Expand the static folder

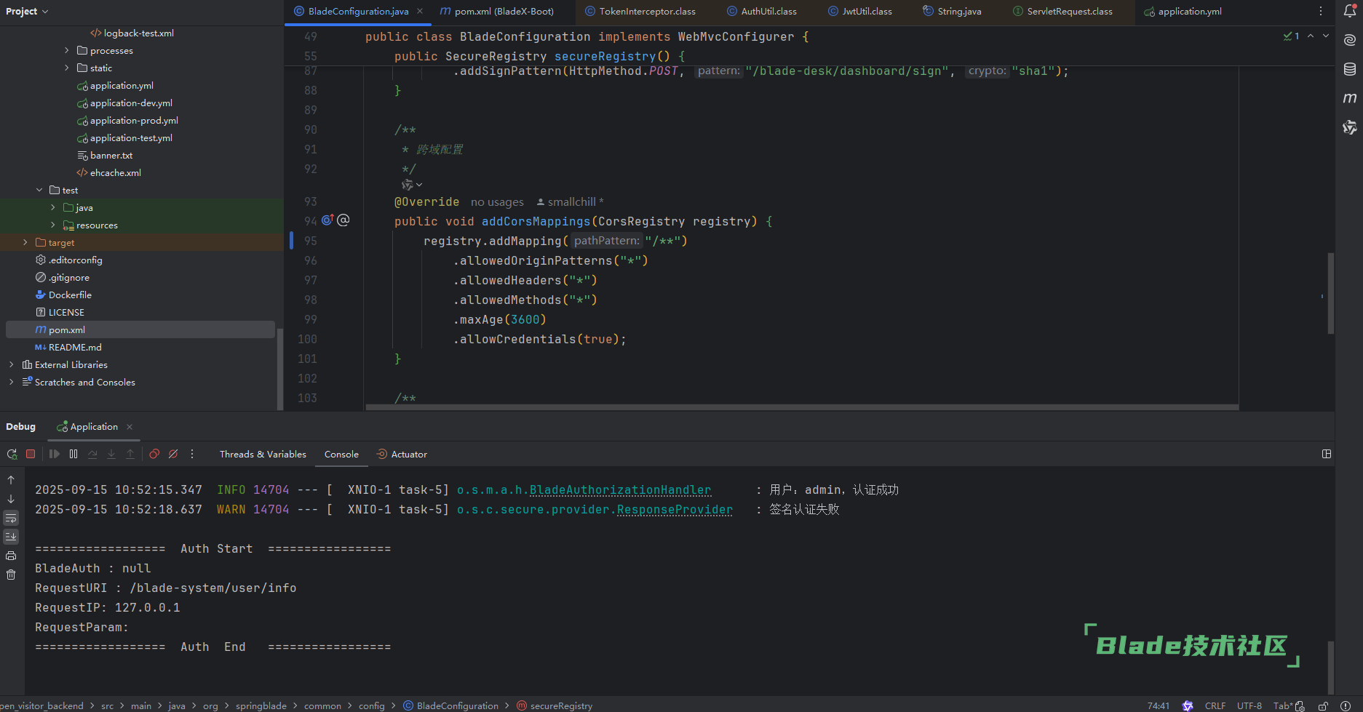tap(67, 68)
